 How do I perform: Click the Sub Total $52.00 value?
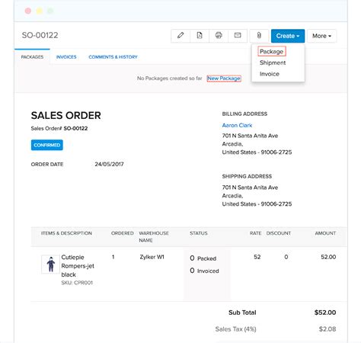(x=325, y=313)
